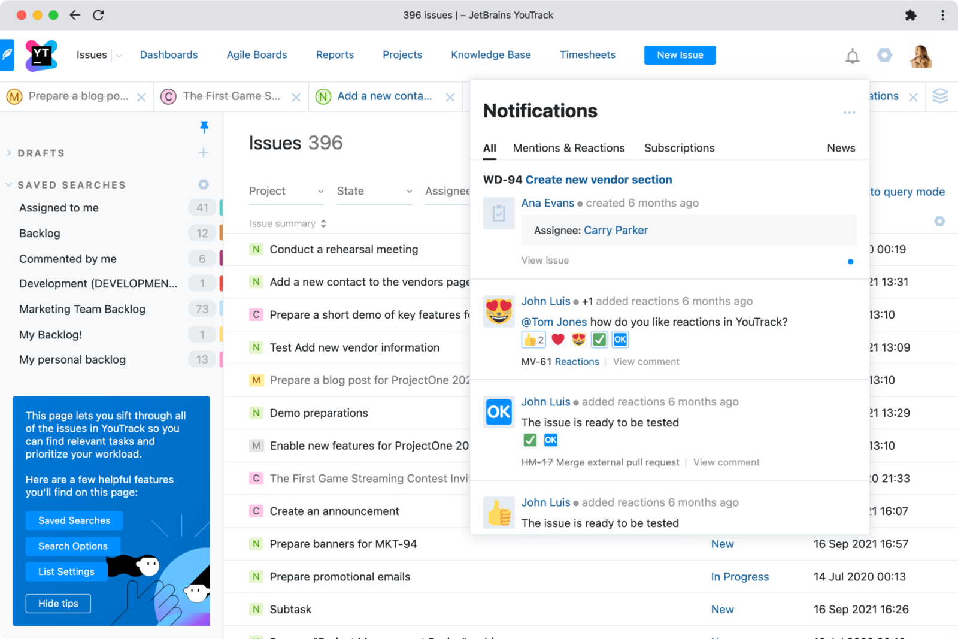958x639 pixels.
Task: Toggle the thumbs-up reaction on MV-61
Action: click(x=532, y=339)
